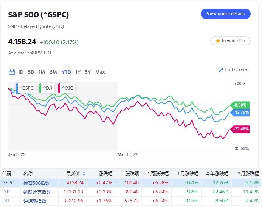The width and height of the screenshot is (262, 207).
Task: Select the DJI row code cell
Action: point(6,201)
